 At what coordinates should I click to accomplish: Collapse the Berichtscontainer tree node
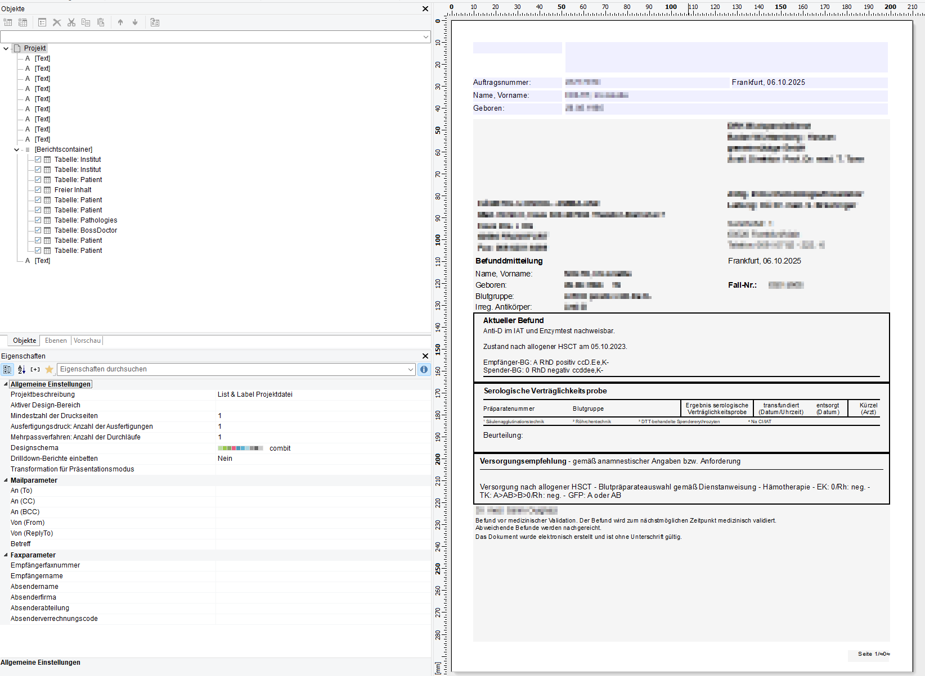[16, 149]
